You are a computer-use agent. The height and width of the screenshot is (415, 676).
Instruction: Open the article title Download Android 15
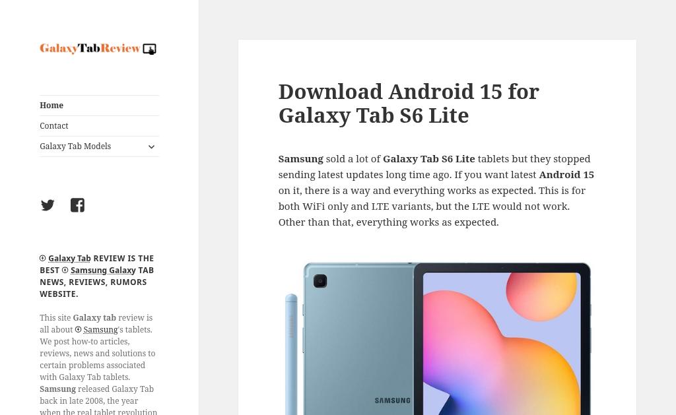409,104
